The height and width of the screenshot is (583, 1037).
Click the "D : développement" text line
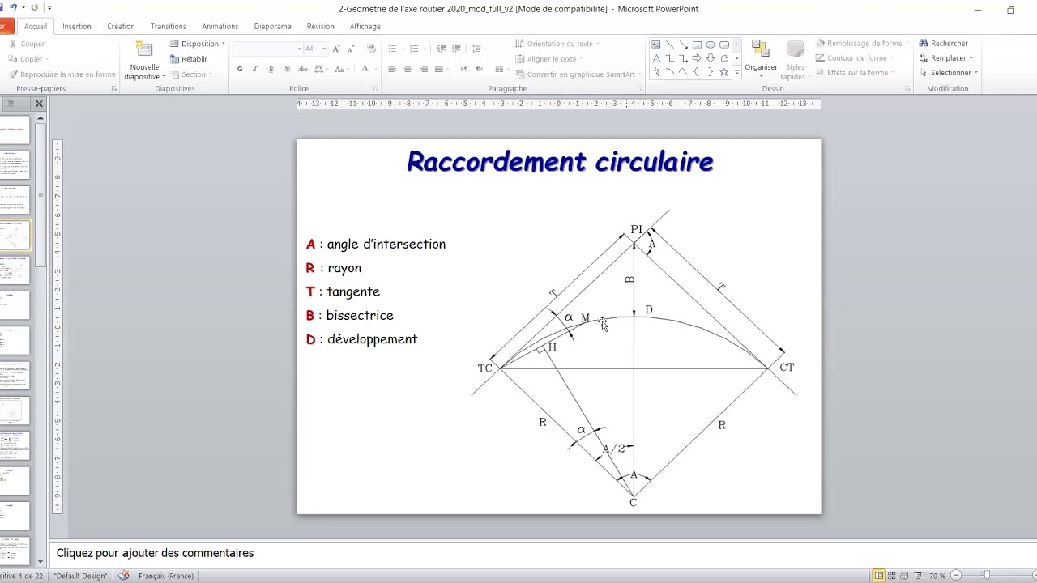click(361, 339)
